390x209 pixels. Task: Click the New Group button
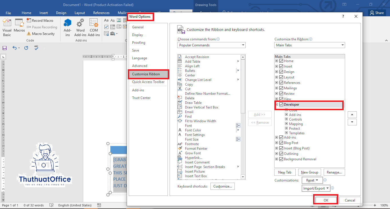[x=310, y=172]
